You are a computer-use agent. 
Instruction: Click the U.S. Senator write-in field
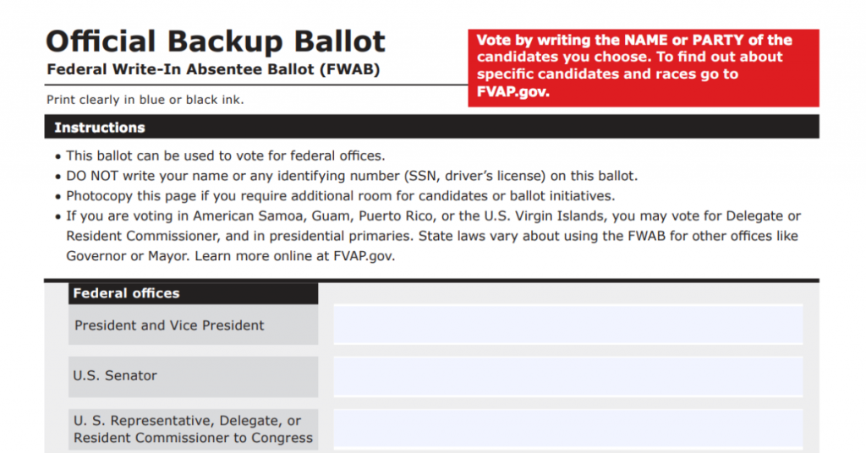[x=567, y=376]
